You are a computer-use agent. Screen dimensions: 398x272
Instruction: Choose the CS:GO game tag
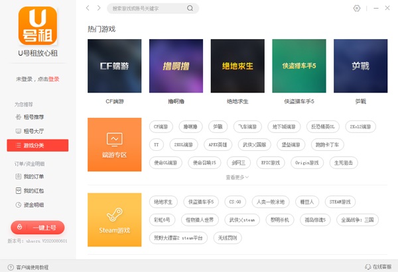(x=234, y=201)
